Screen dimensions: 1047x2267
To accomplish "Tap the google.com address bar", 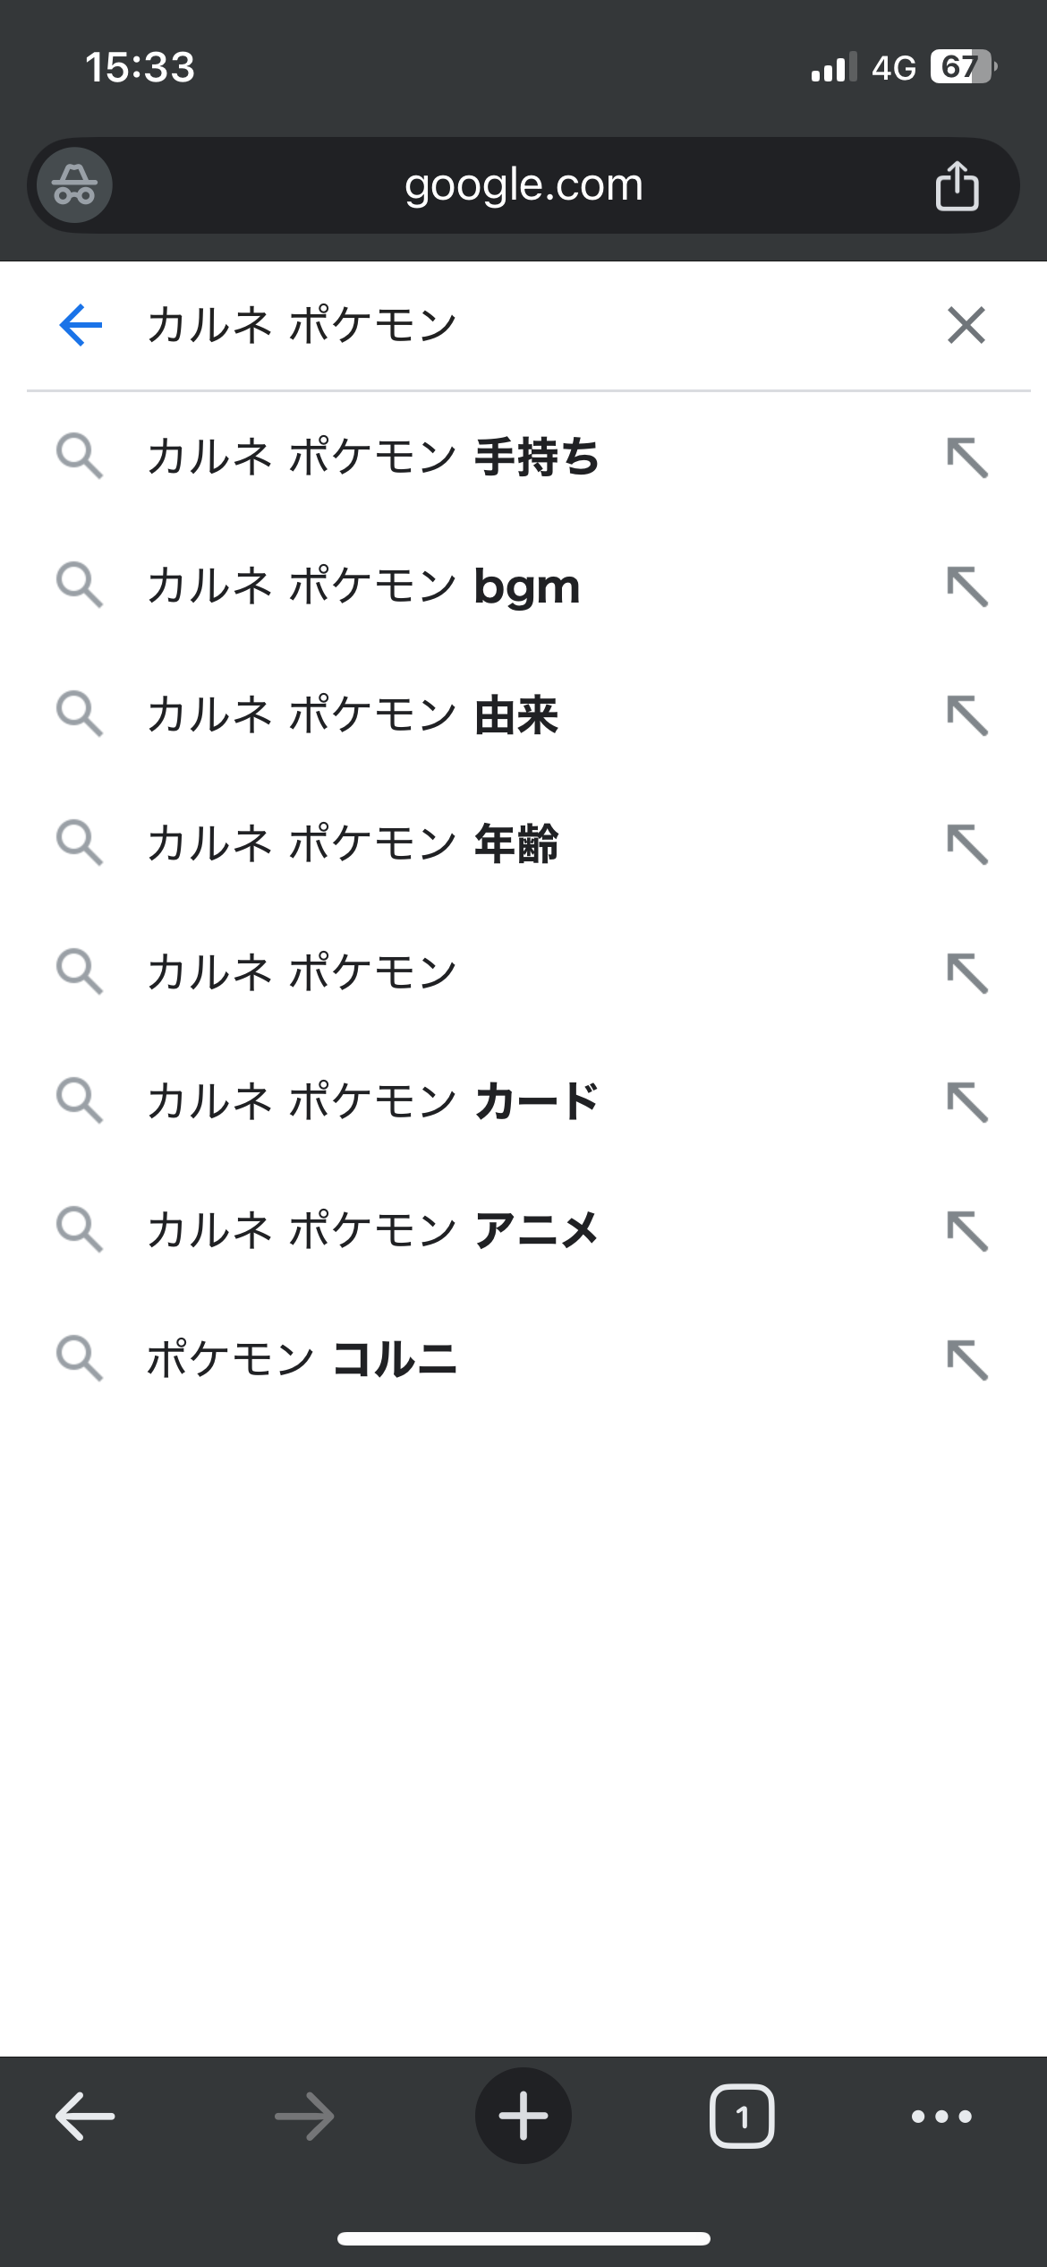I will [523, 185].
